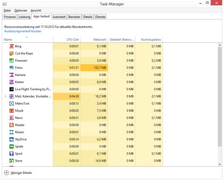The width and height of the screenshot is (224, 181).
Task: Sort by the Name column header
Action: (x=27, y=39)
